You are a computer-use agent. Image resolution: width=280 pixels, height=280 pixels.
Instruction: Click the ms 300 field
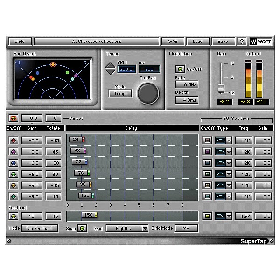click(x=149, y=69)
